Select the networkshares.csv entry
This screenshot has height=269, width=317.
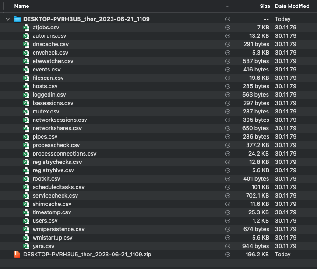[x=57, y=128]
